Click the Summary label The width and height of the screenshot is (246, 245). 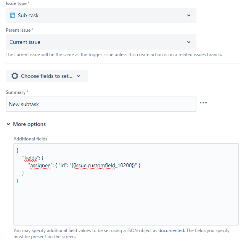click(x=15, y=92)
